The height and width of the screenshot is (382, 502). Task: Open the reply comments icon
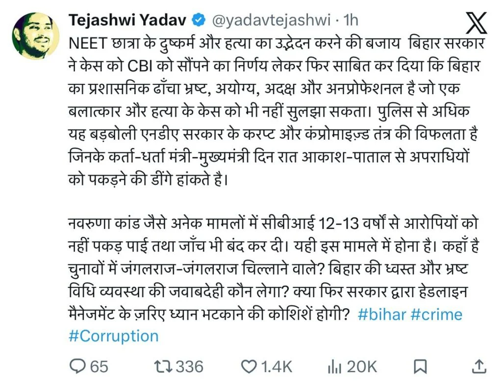click(78, 366)
